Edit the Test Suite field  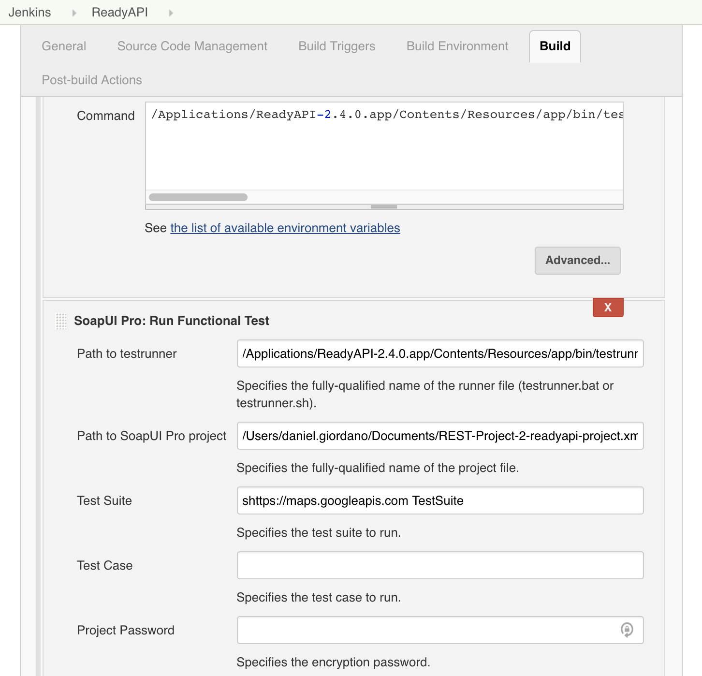point(440,500)
